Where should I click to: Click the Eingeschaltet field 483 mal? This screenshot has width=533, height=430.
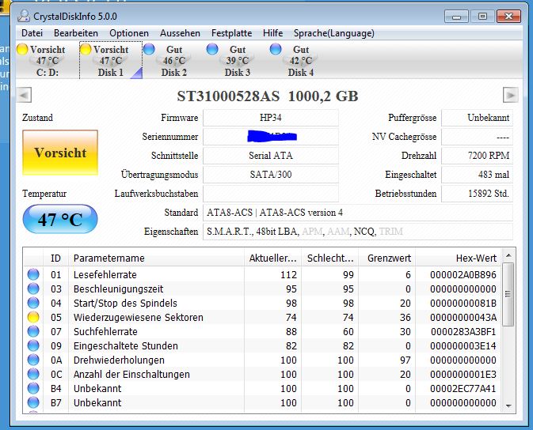pyautogui.click(x=477, y=175)
